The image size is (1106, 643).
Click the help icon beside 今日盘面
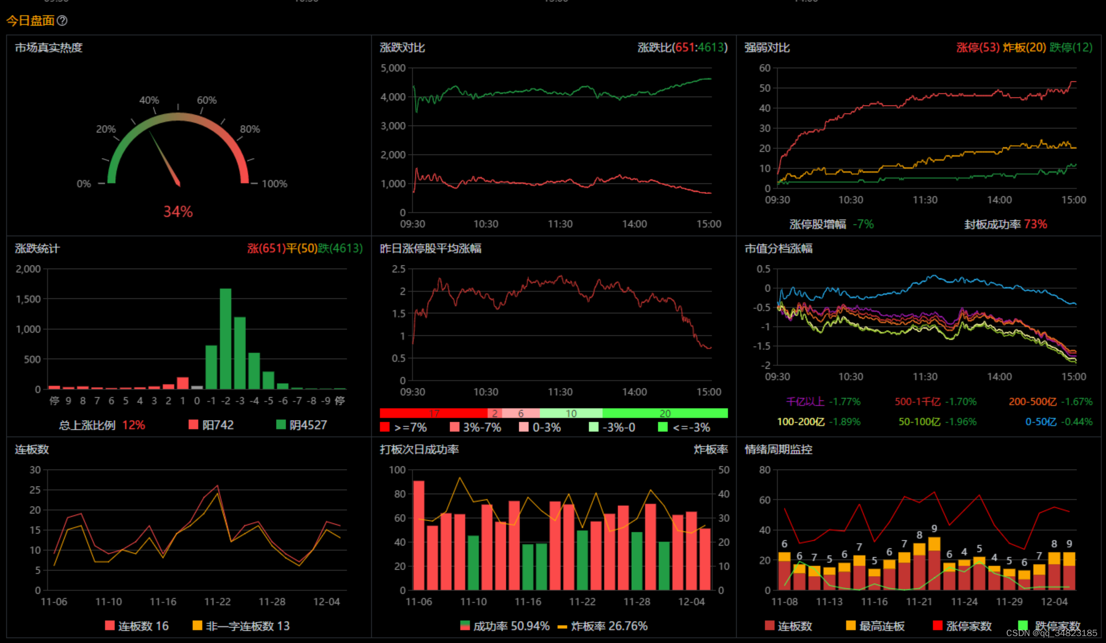[62, 21]
